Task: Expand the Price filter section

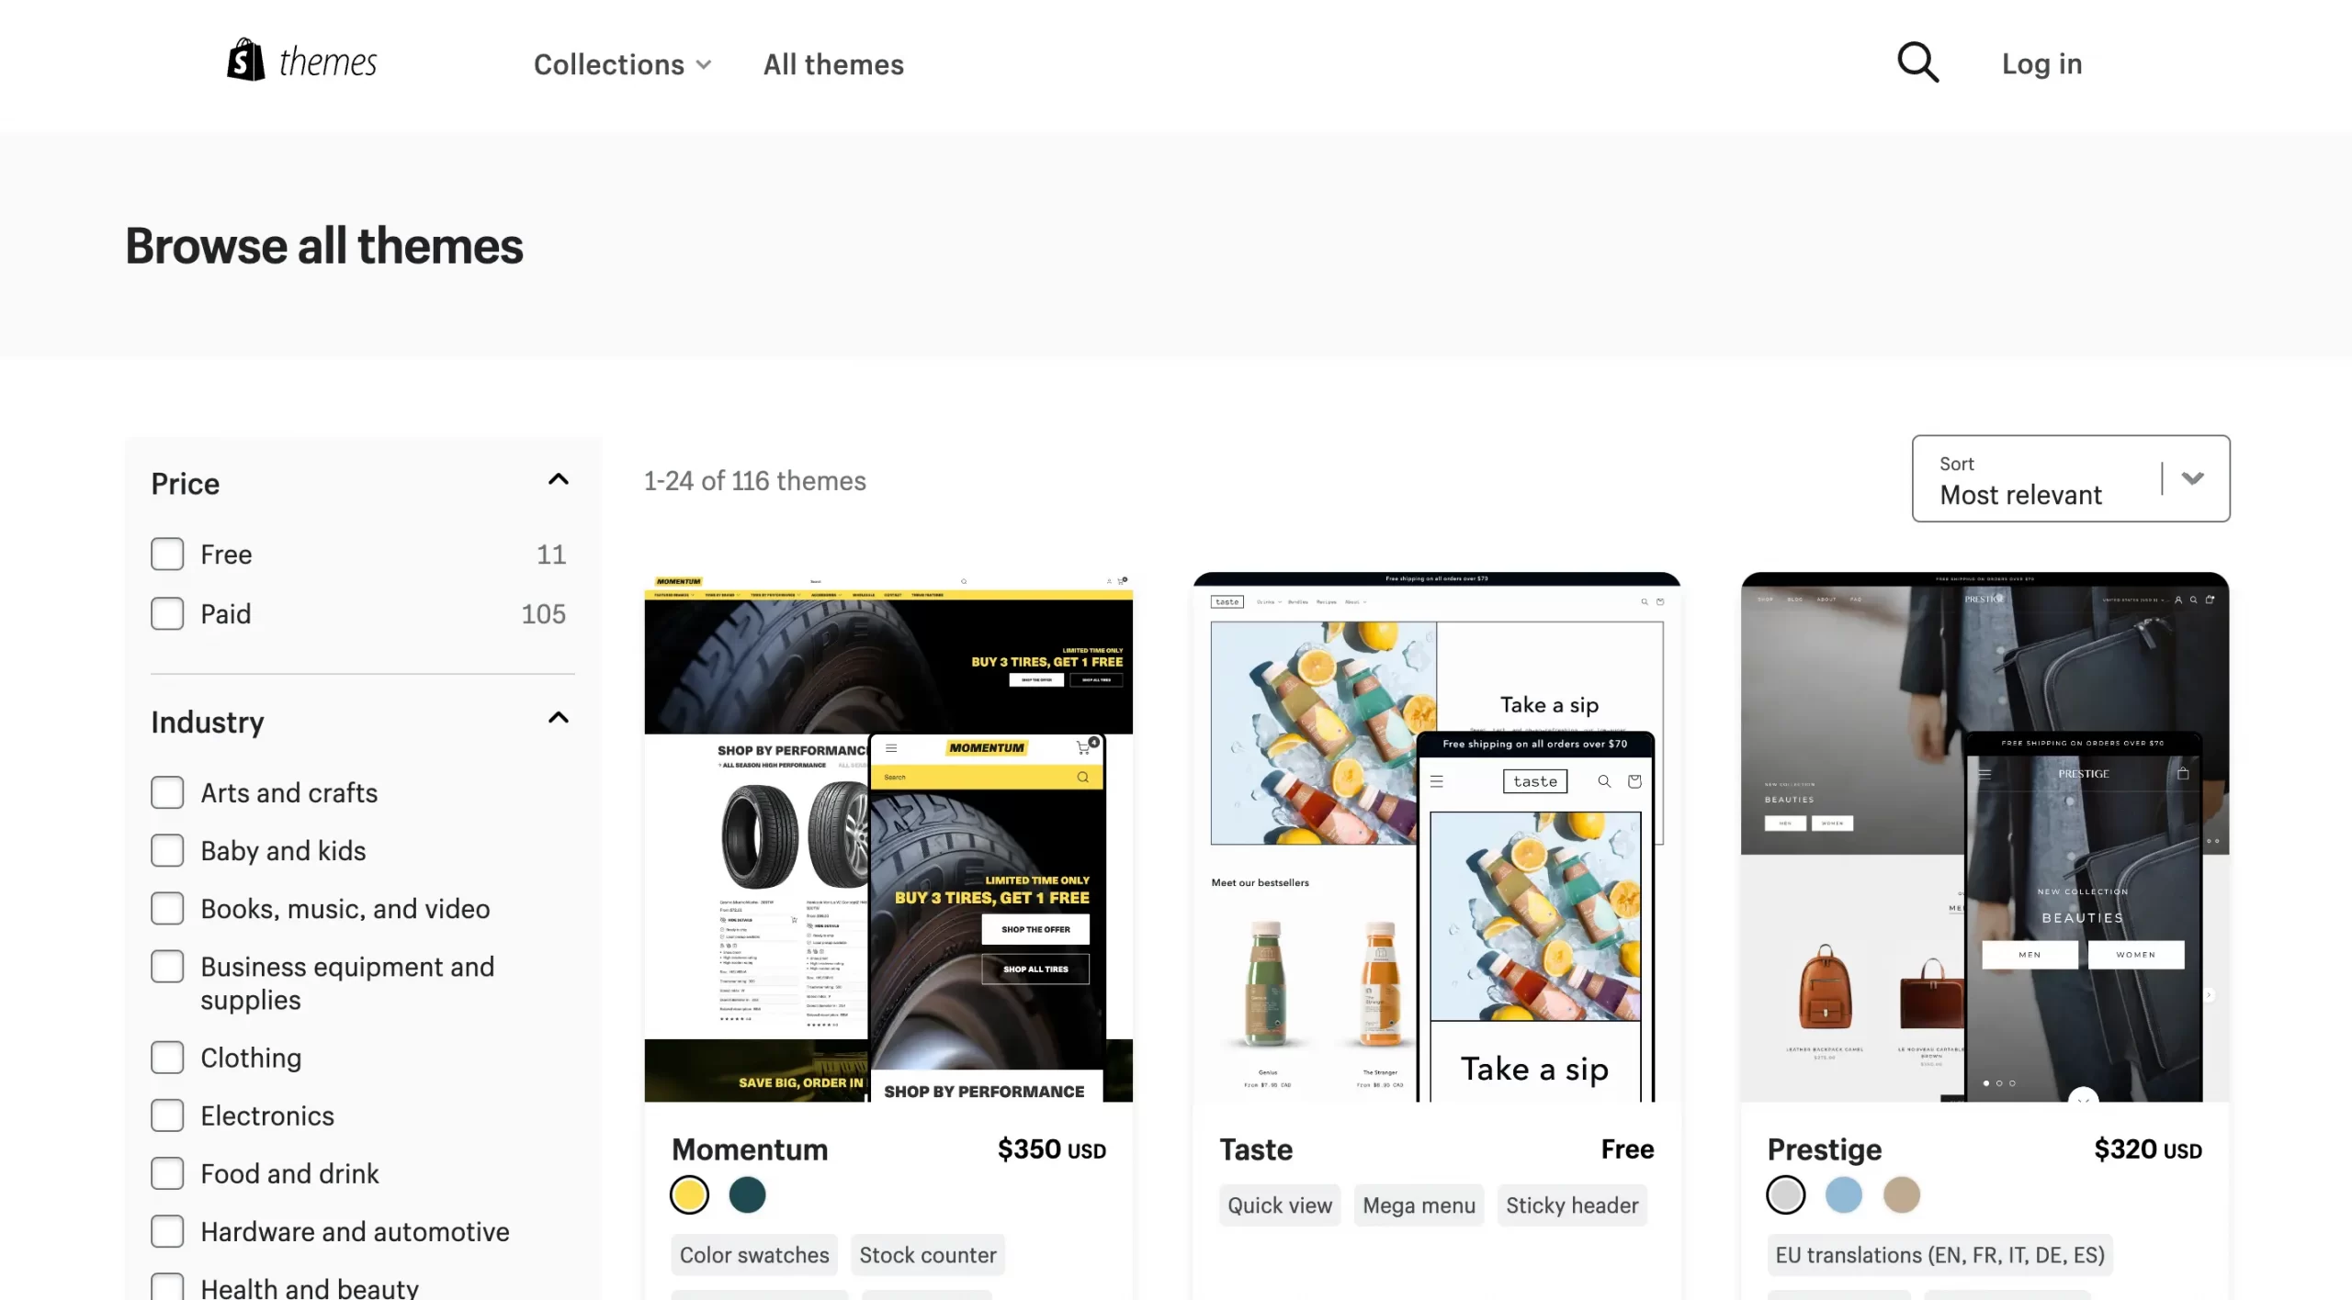Action: (x=558, y=478)
